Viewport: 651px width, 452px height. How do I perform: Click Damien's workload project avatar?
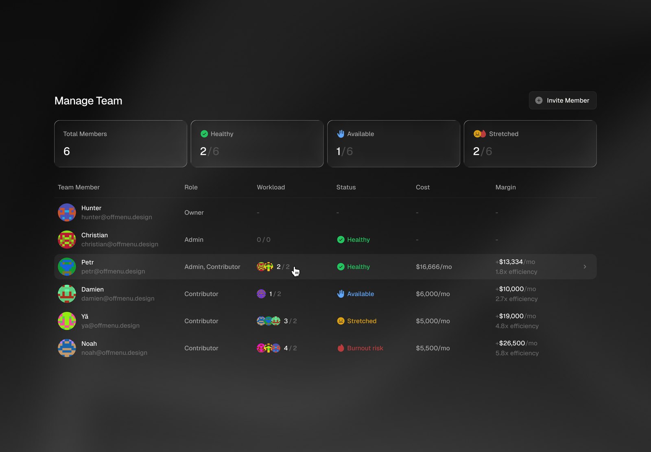261,294
